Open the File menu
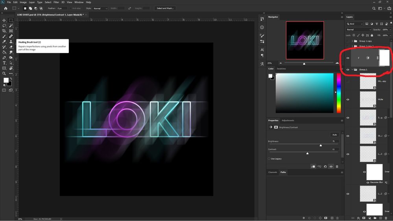 (9, 2)
